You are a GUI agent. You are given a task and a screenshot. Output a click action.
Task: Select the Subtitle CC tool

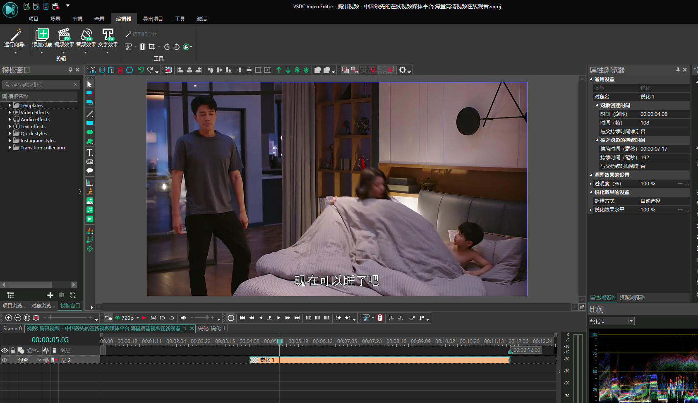pos(90,162)
